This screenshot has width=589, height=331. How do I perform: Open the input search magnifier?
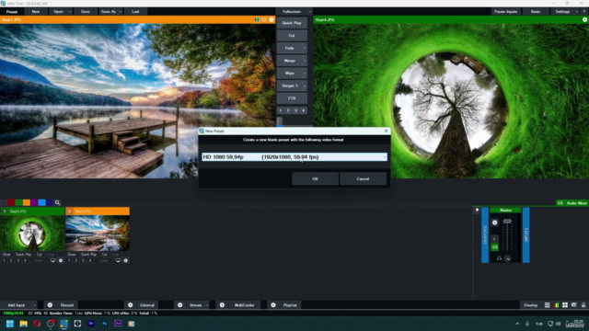pos(57,202)
